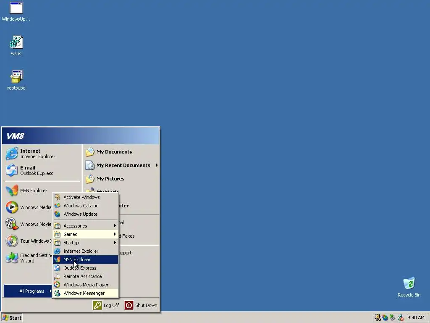Select the Startup folder entry
The width and height of the screenshot is (430, 323).
coord(86,243)
